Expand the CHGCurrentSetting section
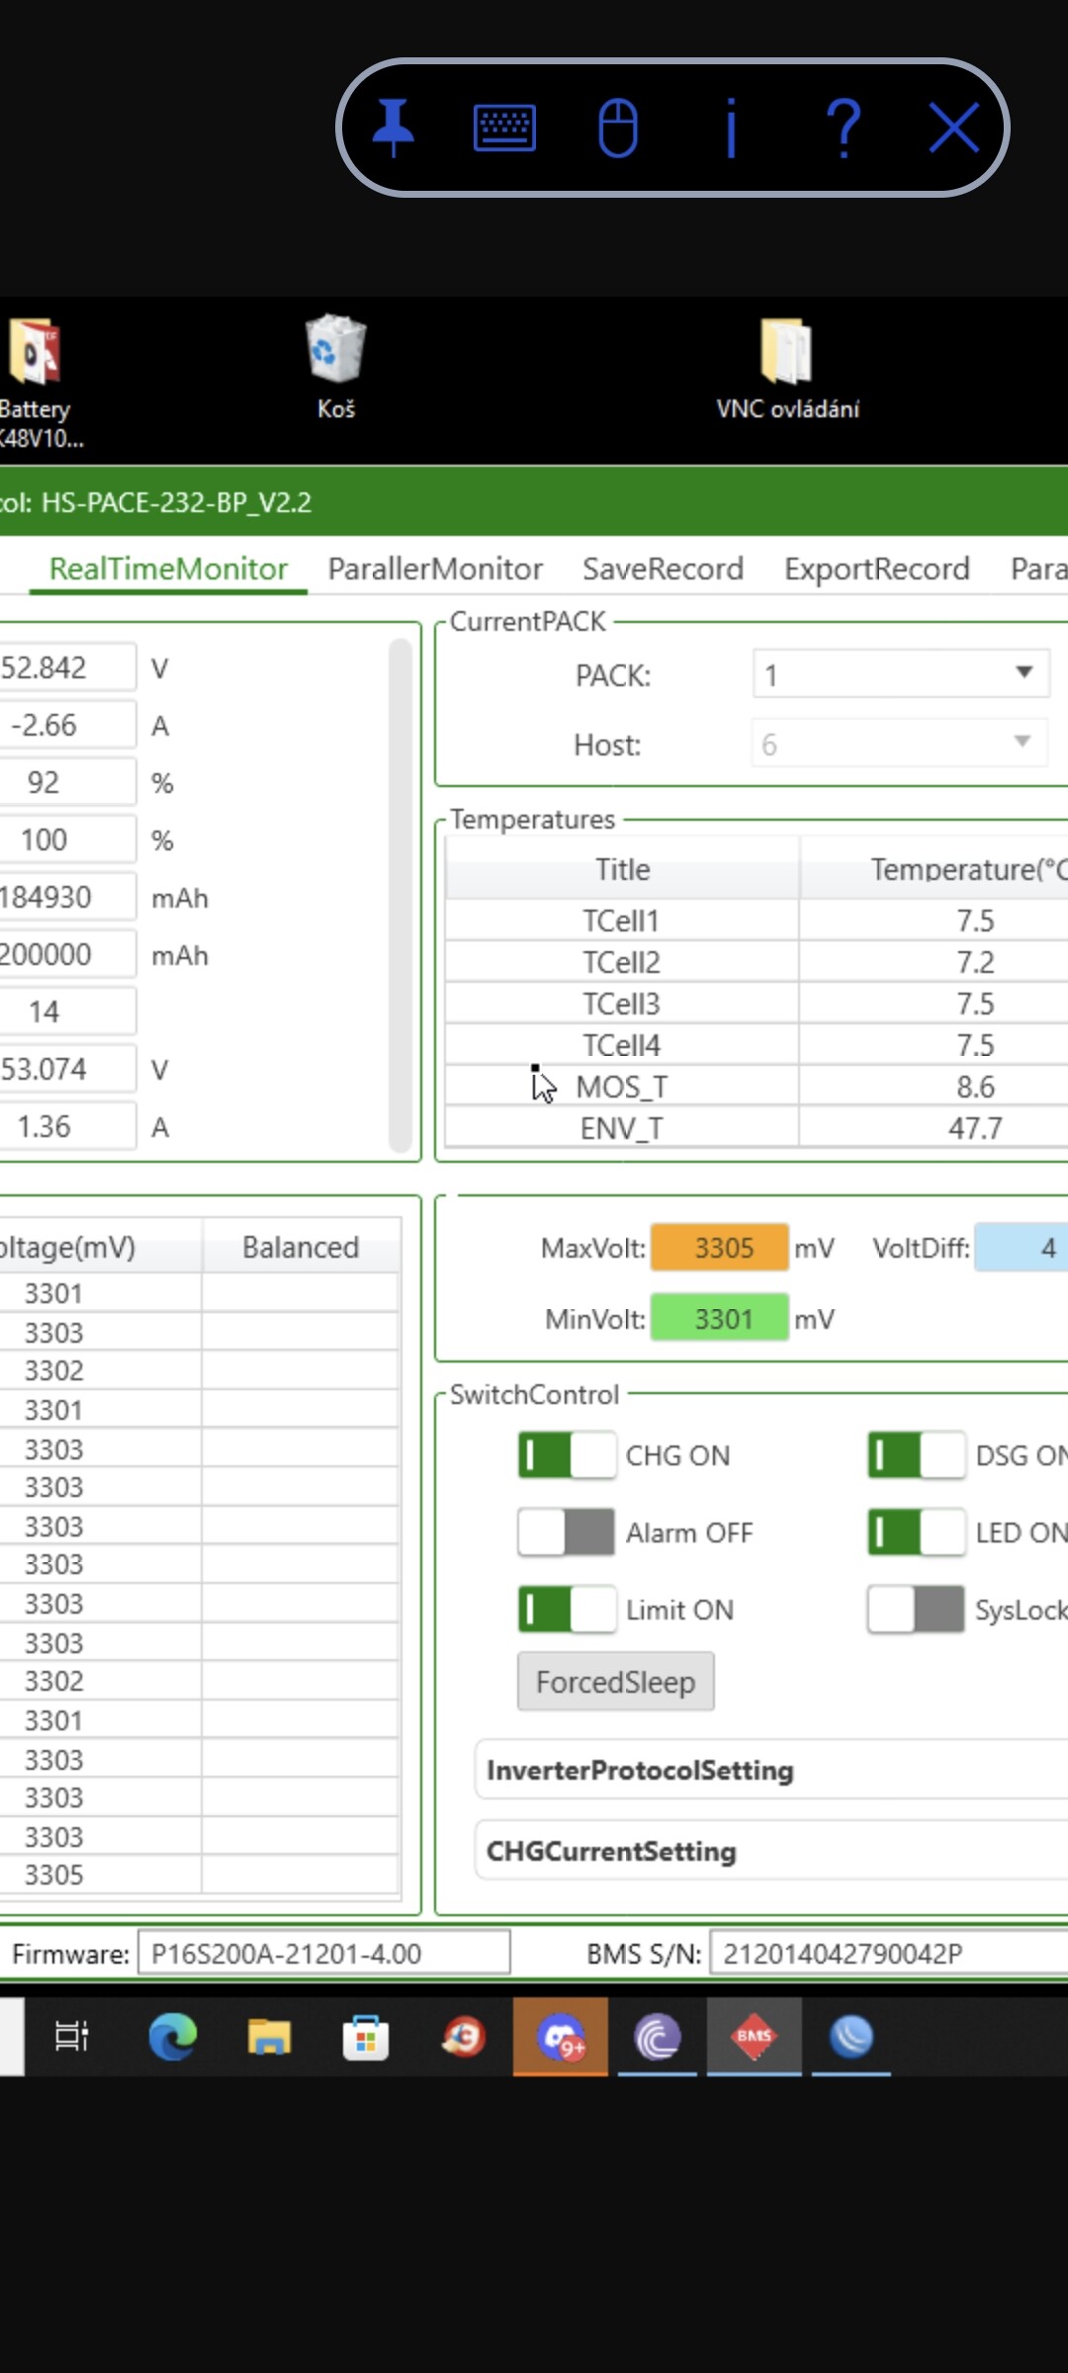Image resolution: width=1068 pixels, height=2373 pixels. coord(771,1851)
